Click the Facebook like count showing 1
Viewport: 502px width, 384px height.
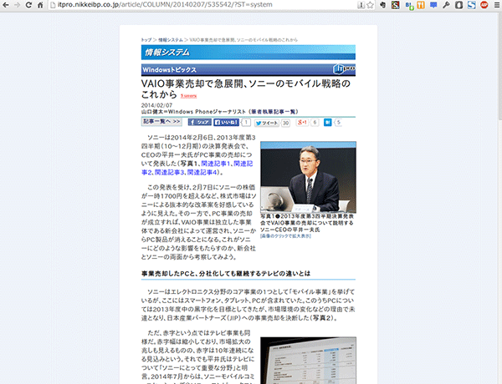click(x=246, y=123)
